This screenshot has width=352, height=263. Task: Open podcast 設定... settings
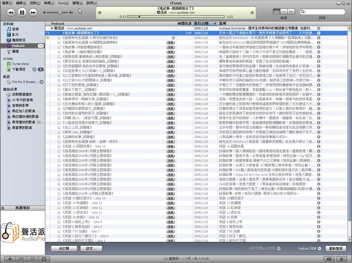pos(91,249)
